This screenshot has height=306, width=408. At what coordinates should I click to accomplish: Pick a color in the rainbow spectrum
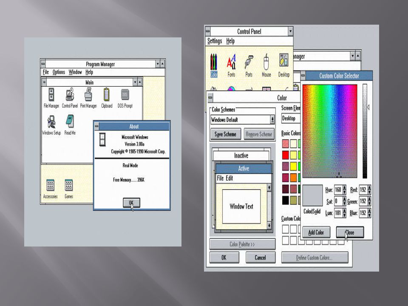329,131
